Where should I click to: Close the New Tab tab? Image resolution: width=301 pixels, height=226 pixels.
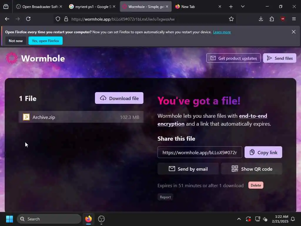pos(220,6)
